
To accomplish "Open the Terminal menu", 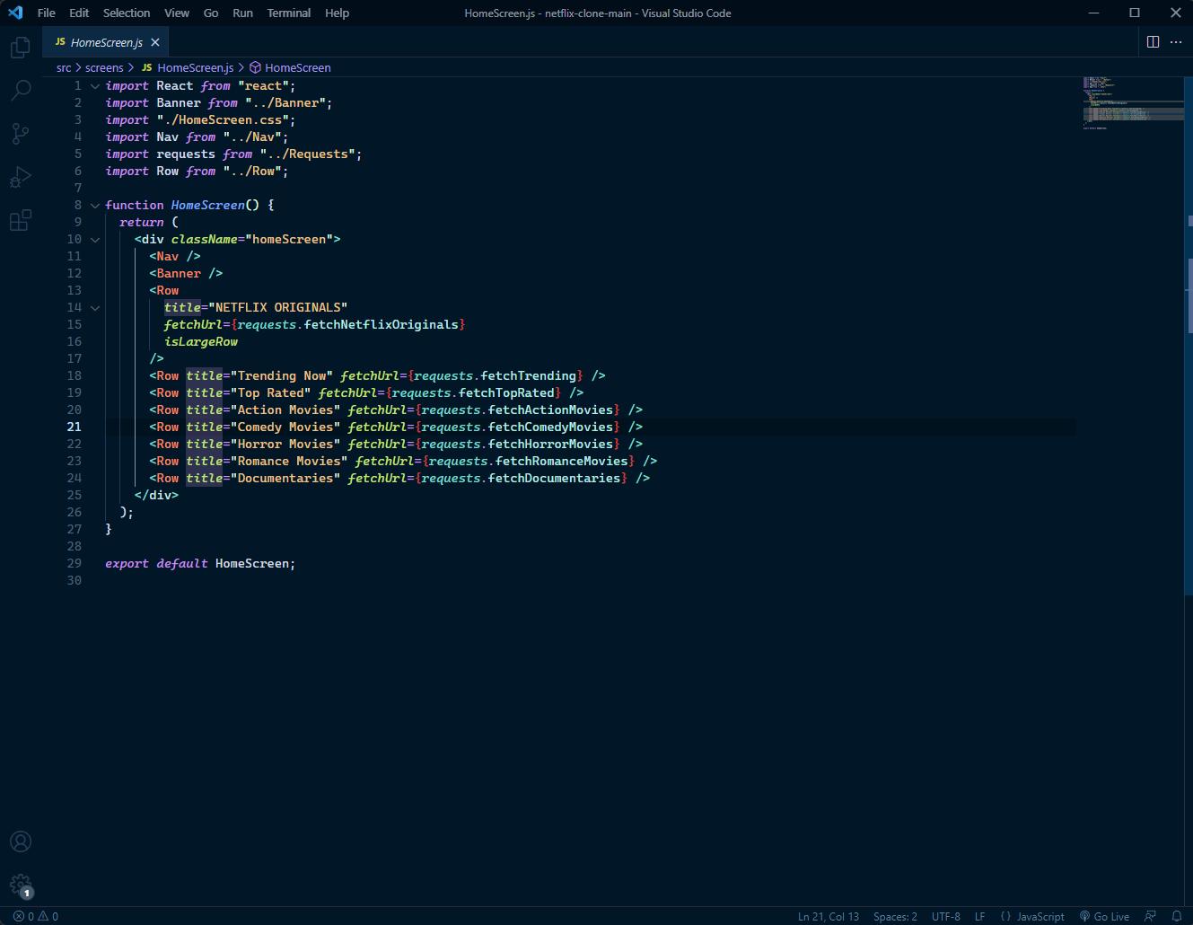I will click(x=289, y=13).
